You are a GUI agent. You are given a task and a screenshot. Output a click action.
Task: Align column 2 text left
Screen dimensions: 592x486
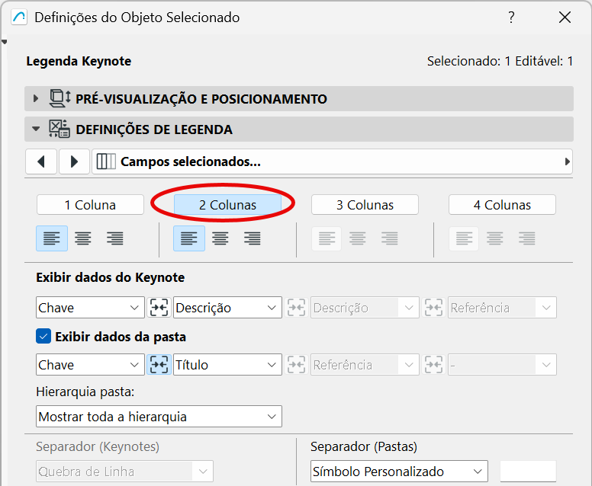tap(189, 238)
